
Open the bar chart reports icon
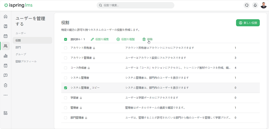5,56
